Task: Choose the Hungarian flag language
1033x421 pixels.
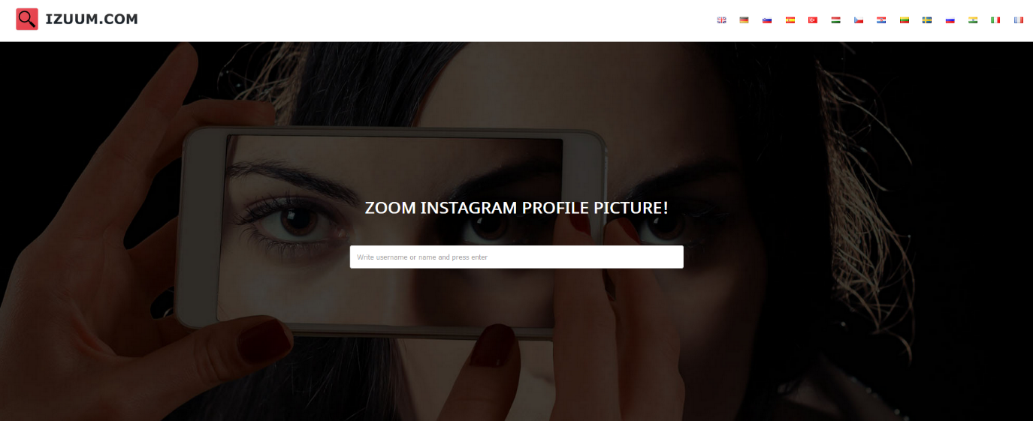Action: [x=835, y=20]
